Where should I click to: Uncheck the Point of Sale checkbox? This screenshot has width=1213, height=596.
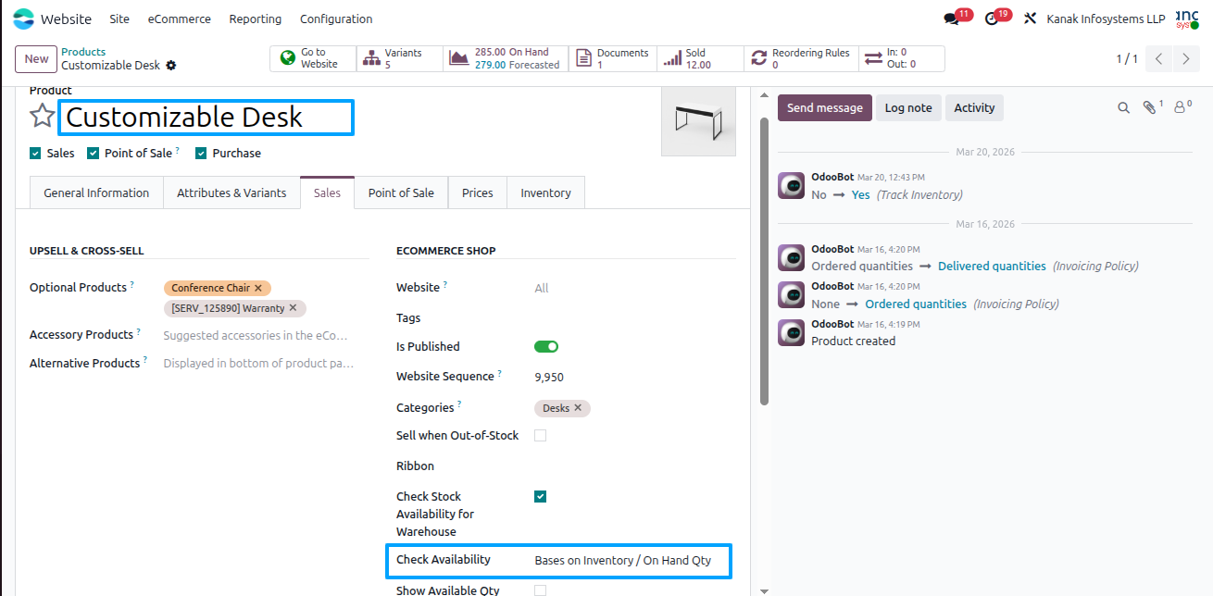point(93,154)
